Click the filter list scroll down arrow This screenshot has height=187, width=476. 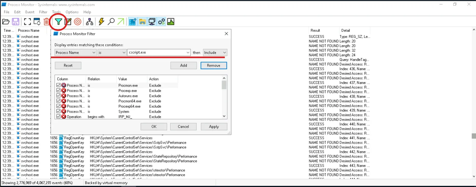coord(224,116)
